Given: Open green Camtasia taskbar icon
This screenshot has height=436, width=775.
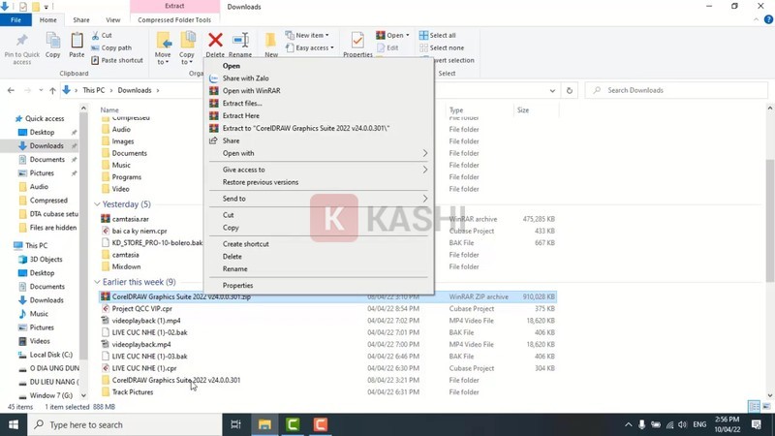Looking at the screenshot, I should [x=293, y=424].
